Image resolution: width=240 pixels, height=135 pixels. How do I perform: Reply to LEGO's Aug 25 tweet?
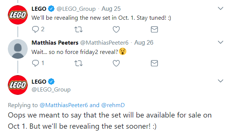coord(36,29)
